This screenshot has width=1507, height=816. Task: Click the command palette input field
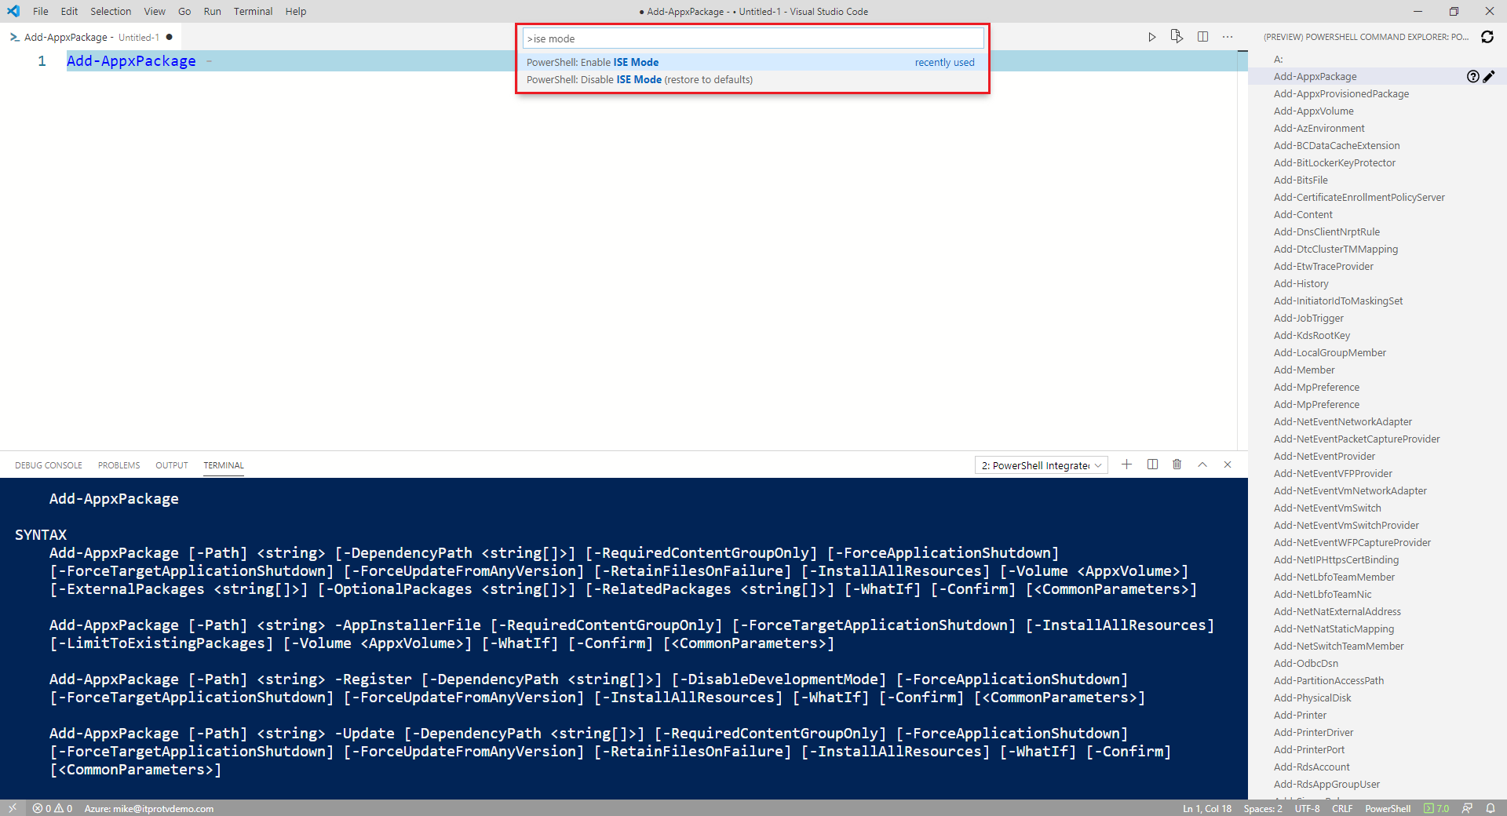tap(753, 38)
